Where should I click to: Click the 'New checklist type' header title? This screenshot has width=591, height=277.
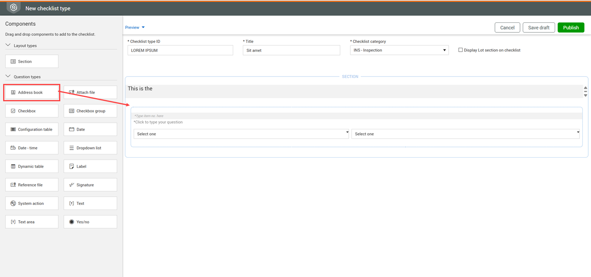click(x=48, y=8)
